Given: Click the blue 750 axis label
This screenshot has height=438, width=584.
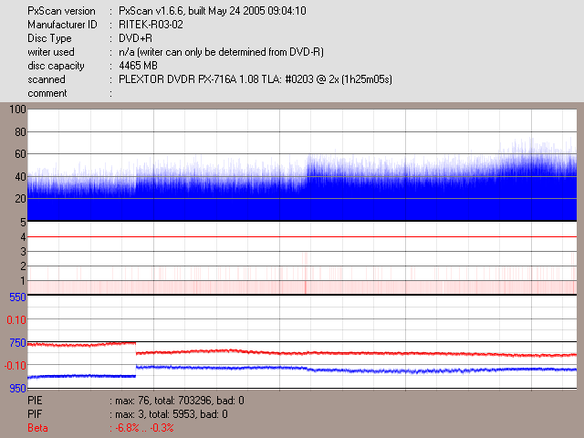Looking at the screenshot, I should click(17, 343).
